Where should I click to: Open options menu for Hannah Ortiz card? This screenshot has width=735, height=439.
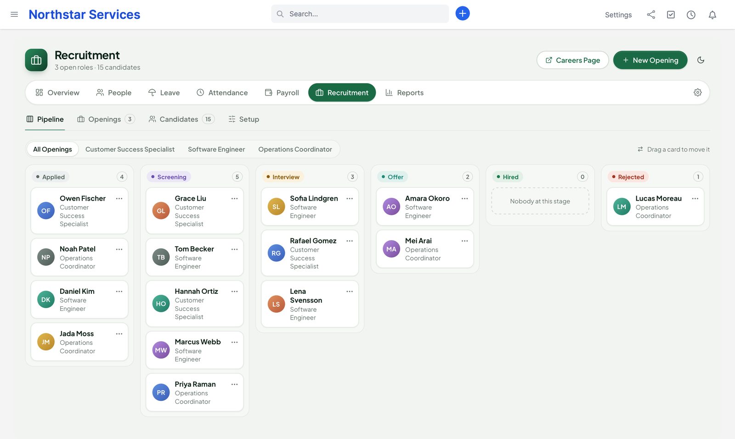coord(235,291)
